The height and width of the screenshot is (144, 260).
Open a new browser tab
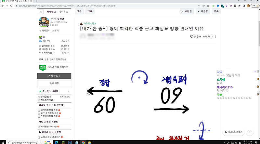click(x=36, y=1)
